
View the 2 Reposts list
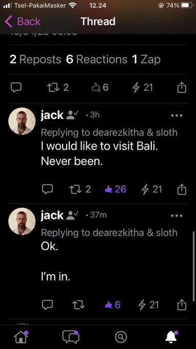pyautogui.click(x=35, y=60)
